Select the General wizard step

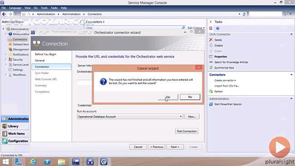coord(39,60)
